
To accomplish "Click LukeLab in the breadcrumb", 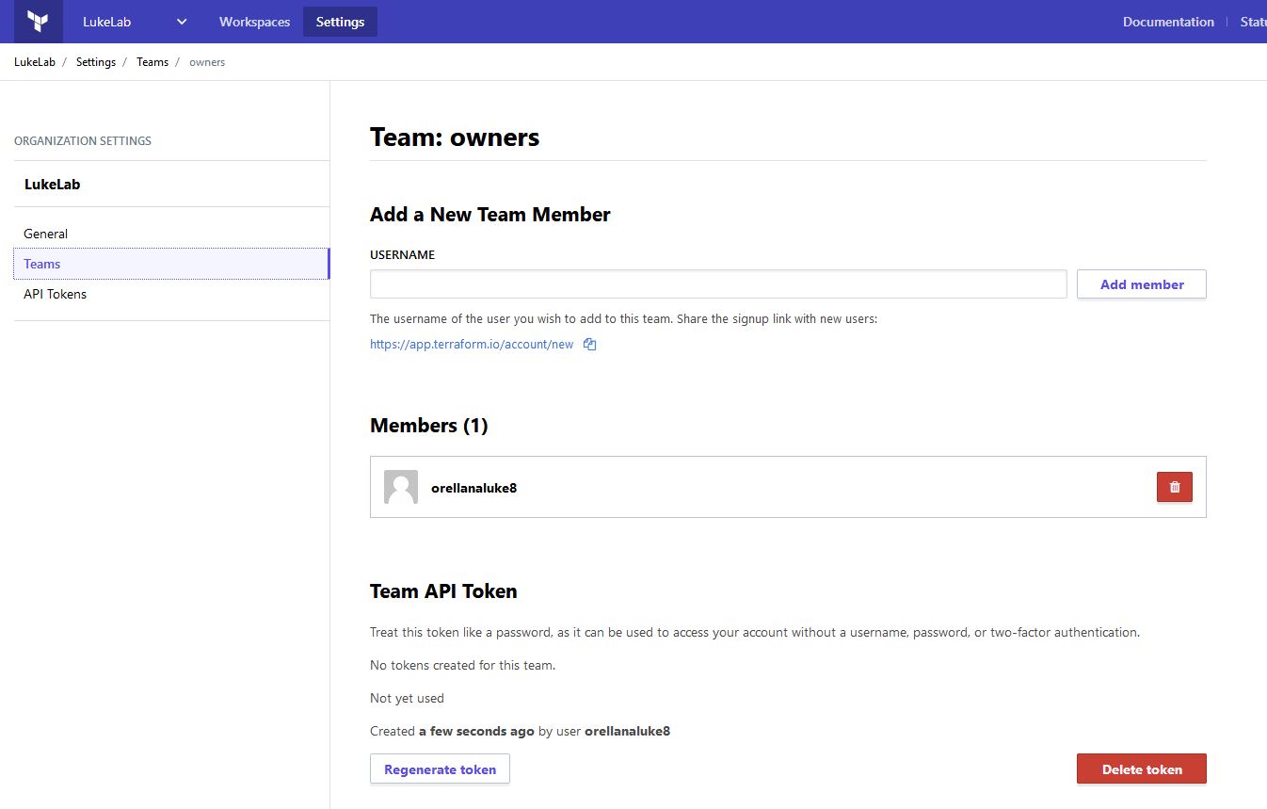I will click(x=35, y=62).
